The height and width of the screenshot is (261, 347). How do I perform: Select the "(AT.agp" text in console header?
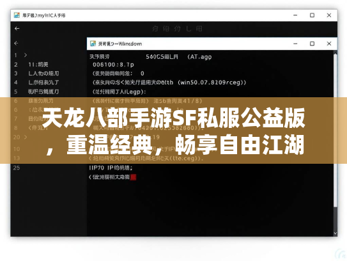(199, 57)
